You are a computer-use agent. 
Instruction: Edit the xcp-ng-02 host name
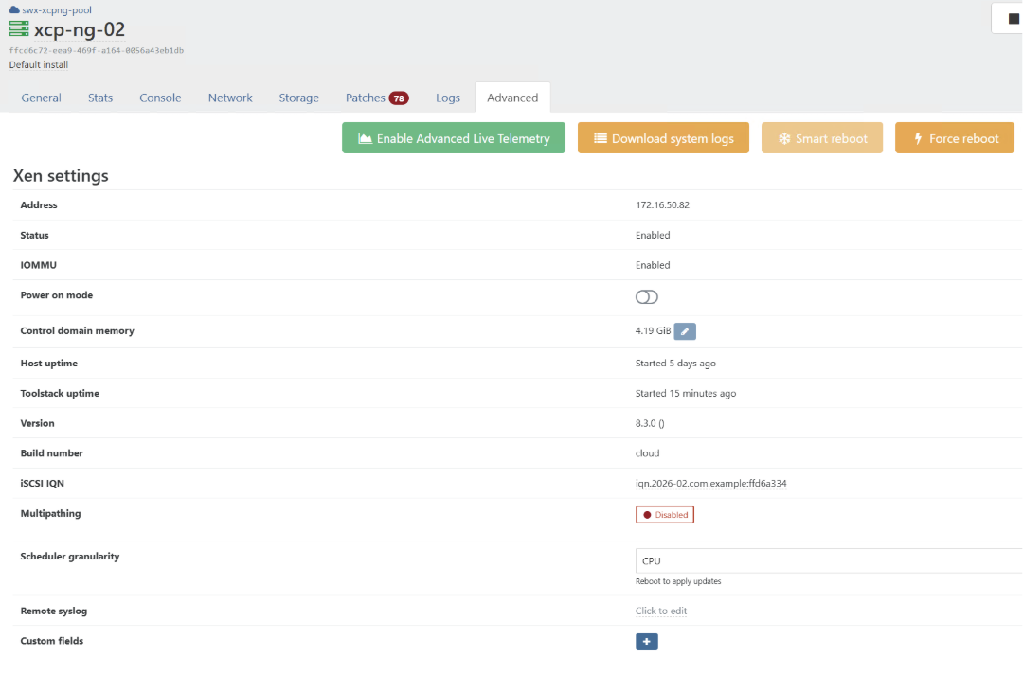point(79,29)
